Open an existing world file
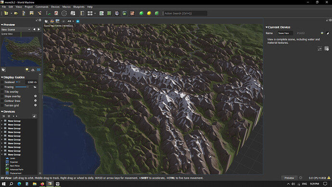The height and width of the screenshot is (187, 332). [16, 13]
